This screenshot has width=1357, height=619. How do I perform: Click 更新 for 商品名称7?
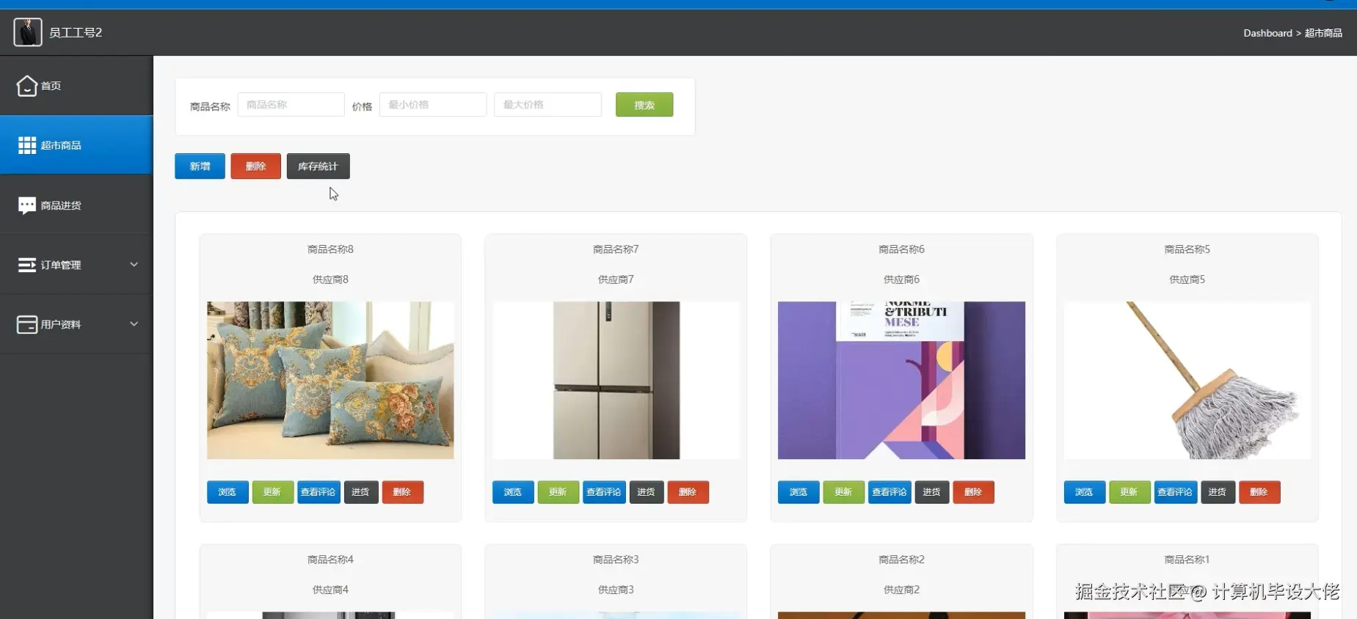(558, 492)
